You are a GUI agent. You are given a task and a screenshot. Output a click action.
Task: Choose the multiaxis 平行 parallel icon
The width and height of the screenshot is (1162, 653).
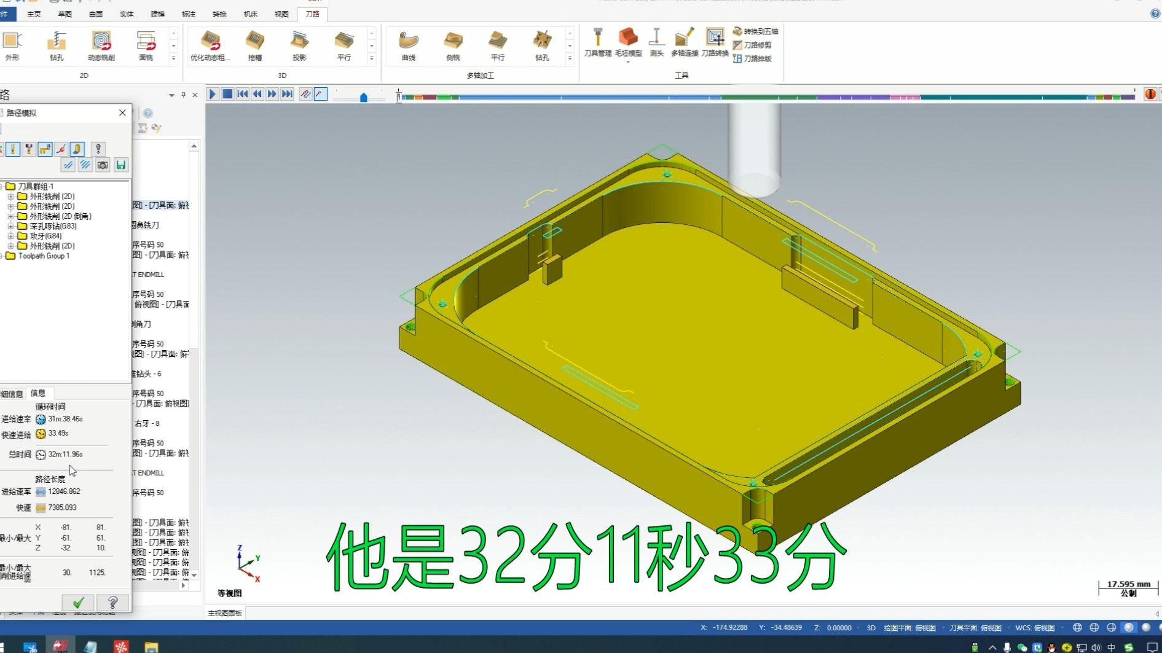coord(498,46)
